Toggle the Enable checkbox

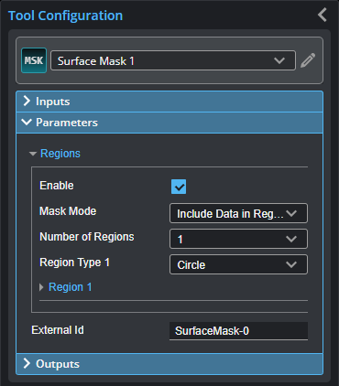[x=179, y=187]
